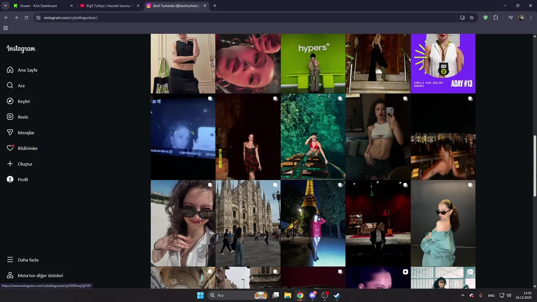537x302 pixels.
Task: Close the Kick Dashboard tab
Action: 71,6
